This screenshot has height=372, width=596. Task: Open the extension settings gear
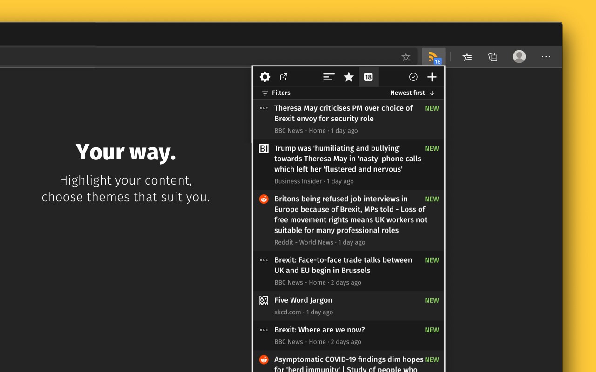pos(265,77)
